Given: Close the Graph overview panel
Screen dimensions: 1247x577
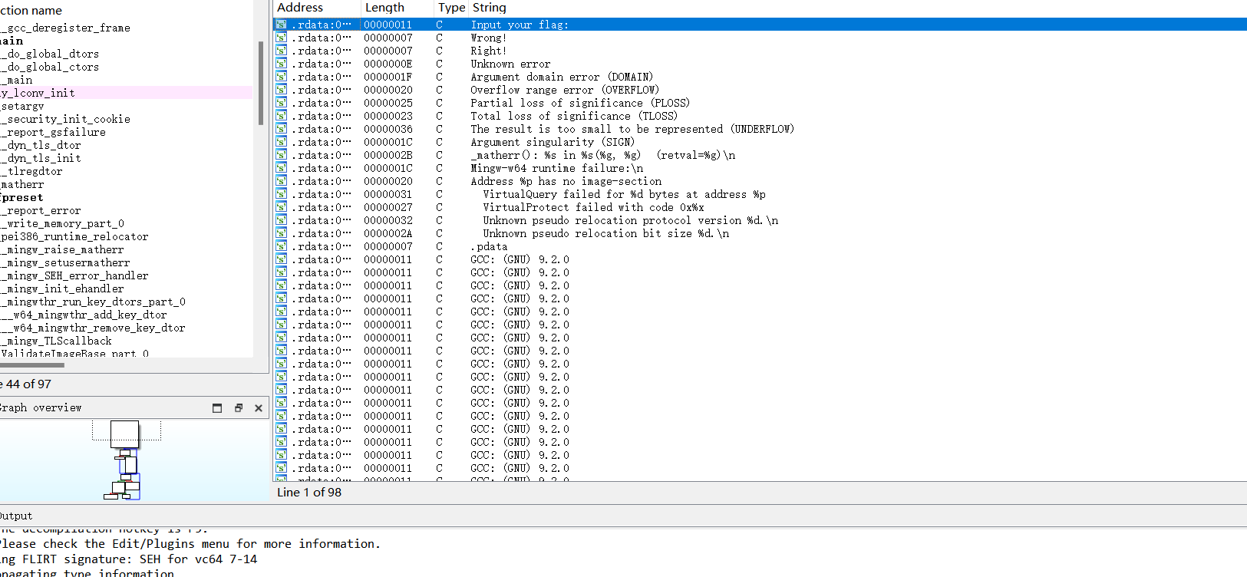Looking at the screenshot, I should (x=259, y=408).
